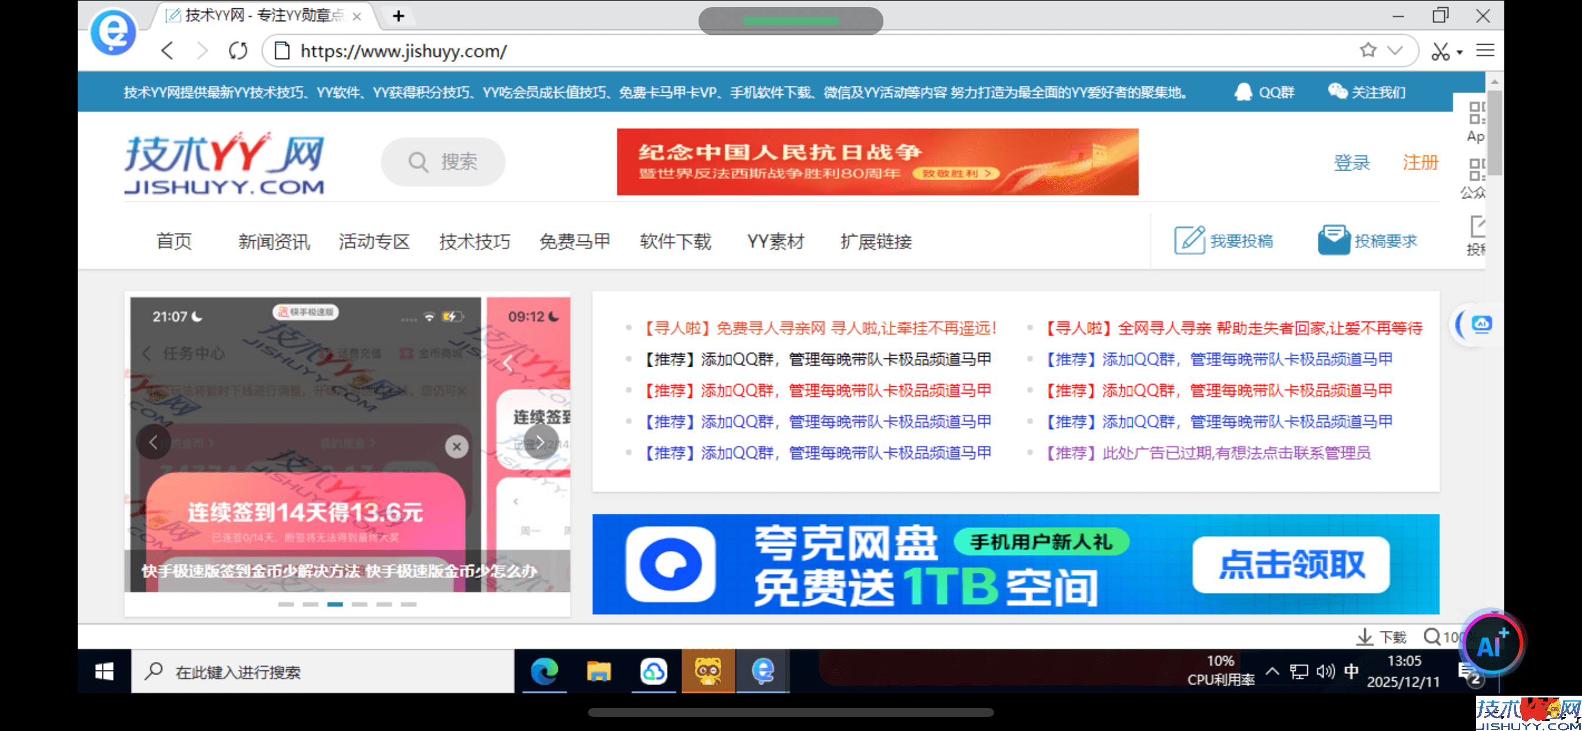Viewport: 1582px width, 731px height.
Task: Click the 下载 download icon at page bottom
Action: pyautogui.click(x=1365, y=636)
